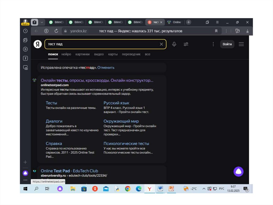Click the Войти login button
Viewport: 273px width, 205px height.
pos(227,44)
